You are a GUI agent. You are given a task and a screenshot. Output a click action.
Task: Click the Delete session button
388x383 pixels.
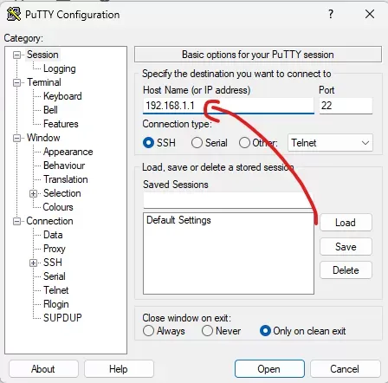point(346,270)
